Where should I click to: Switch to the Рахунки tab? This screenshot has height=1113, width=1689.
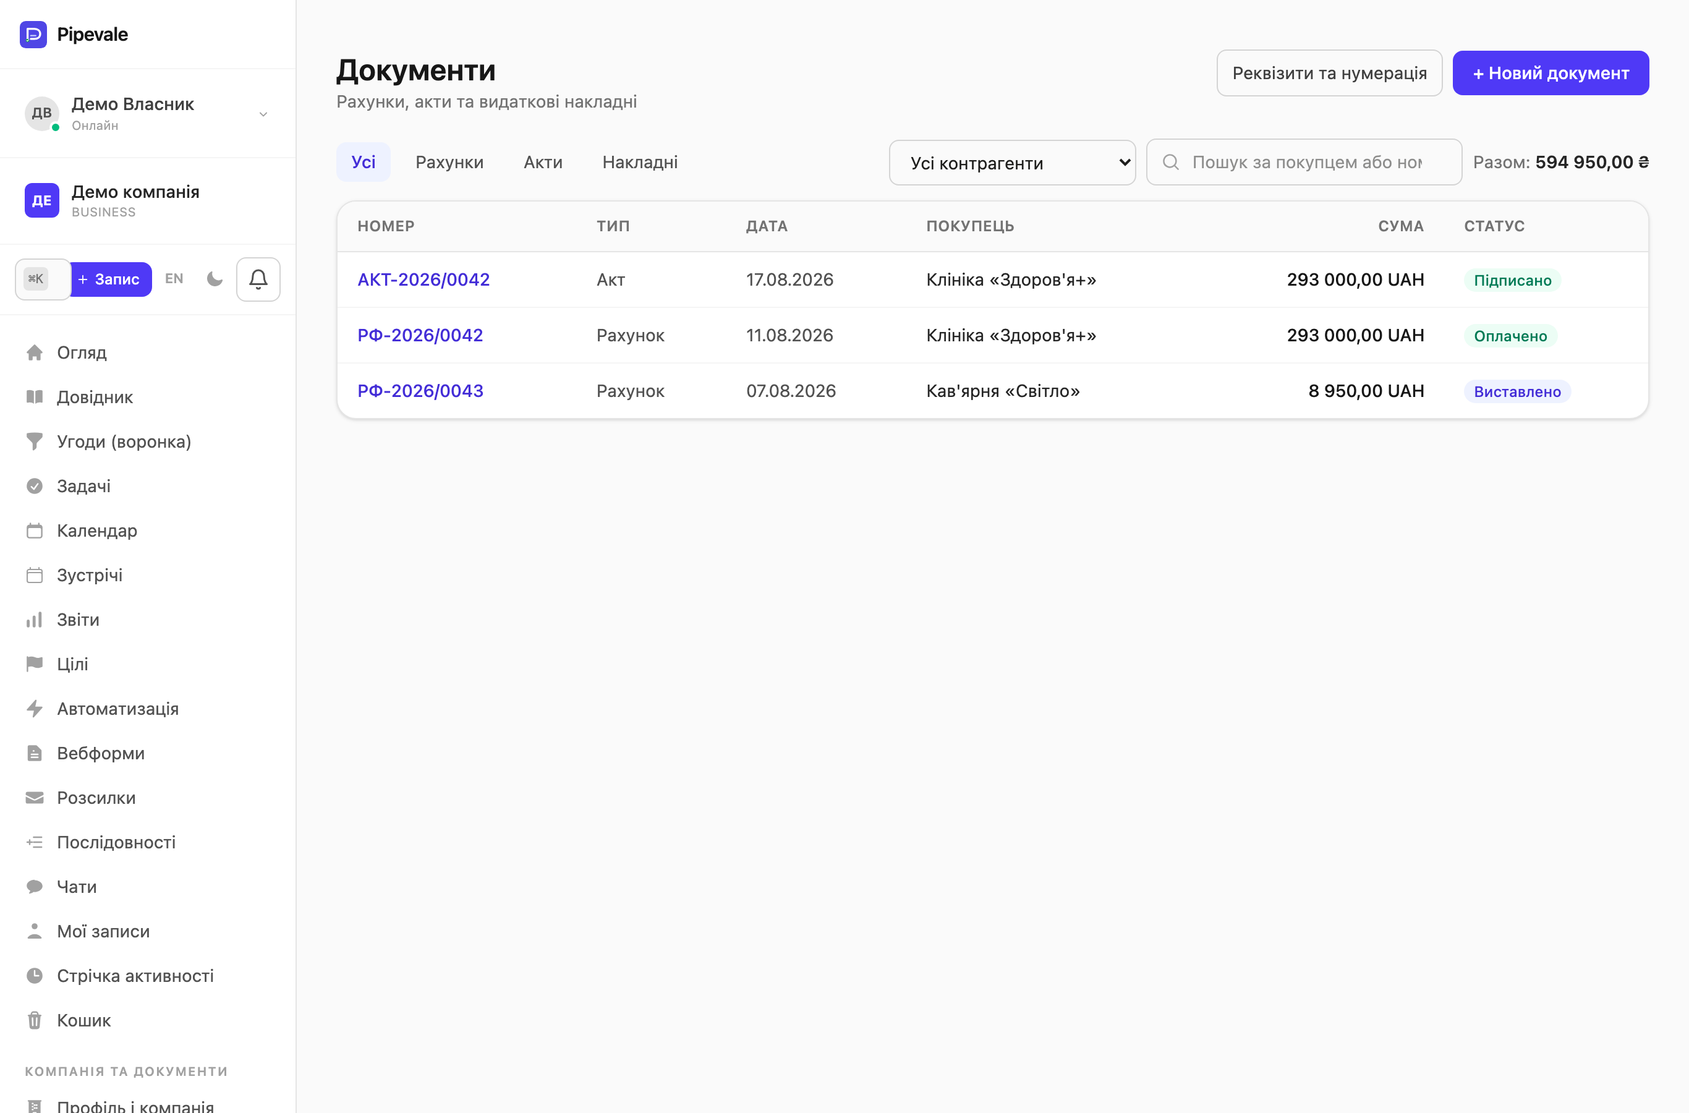pos(449,162)
